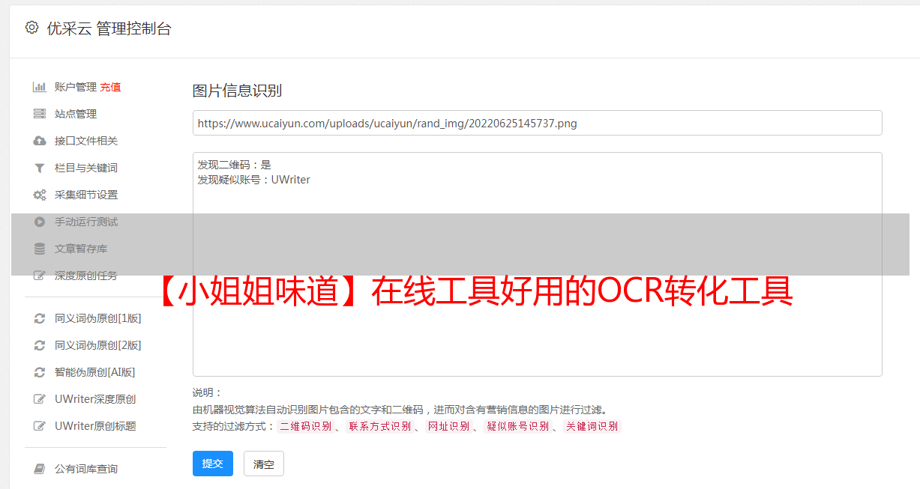Screen dimensions: 920x489
Task: Select 接口文件相关 in the sidebar
Action: [x=86, y=141]
